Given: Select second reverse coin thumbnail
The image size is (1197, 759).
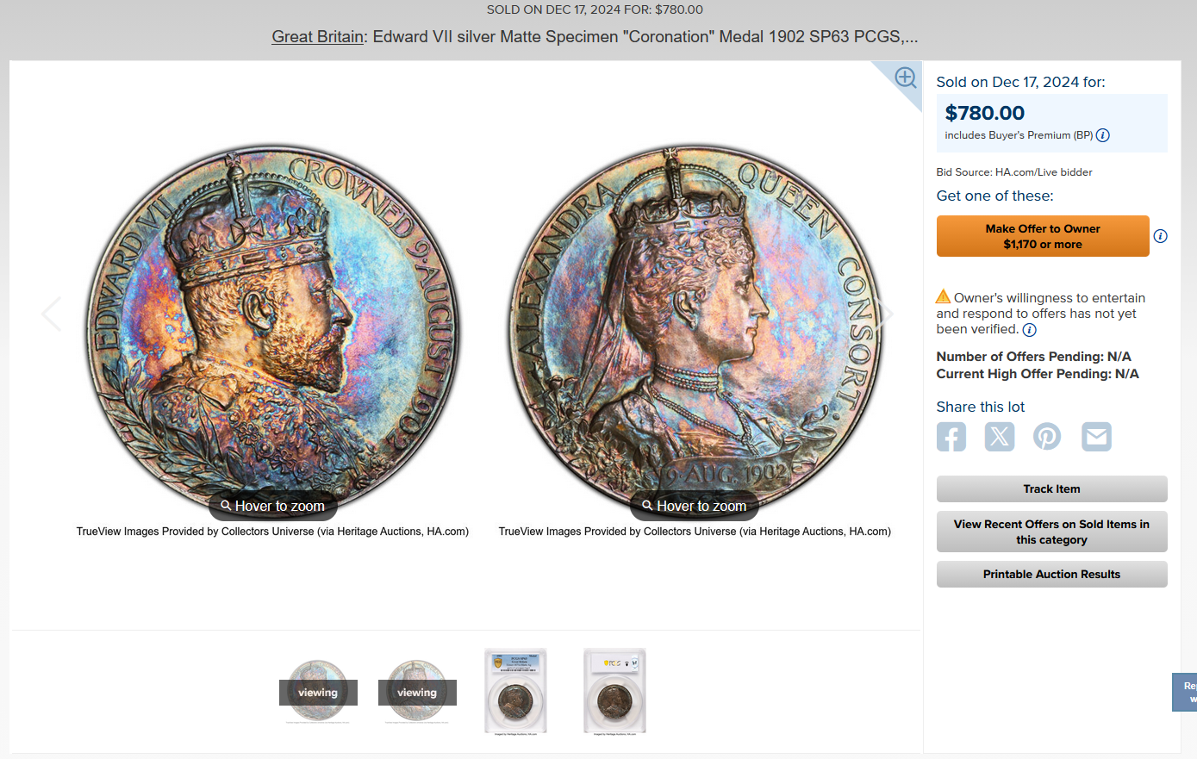Looking at the screenshot, I should pos(417,692).
